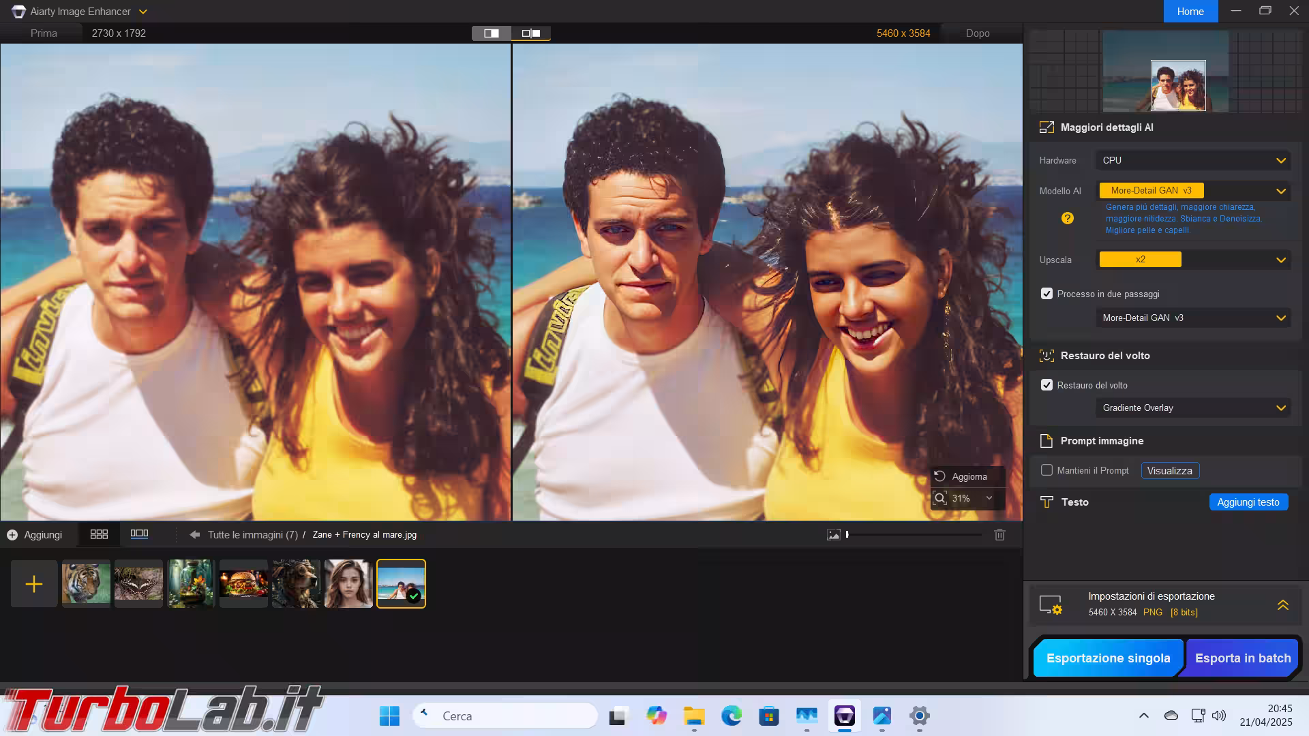Screen dimensions: 1309x736
Task: Uncheck Processo in due passaggi checkbox
Action: pos(1047,294)
